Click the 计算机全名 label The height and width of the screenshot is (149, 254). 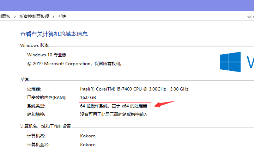coord(38,144)
